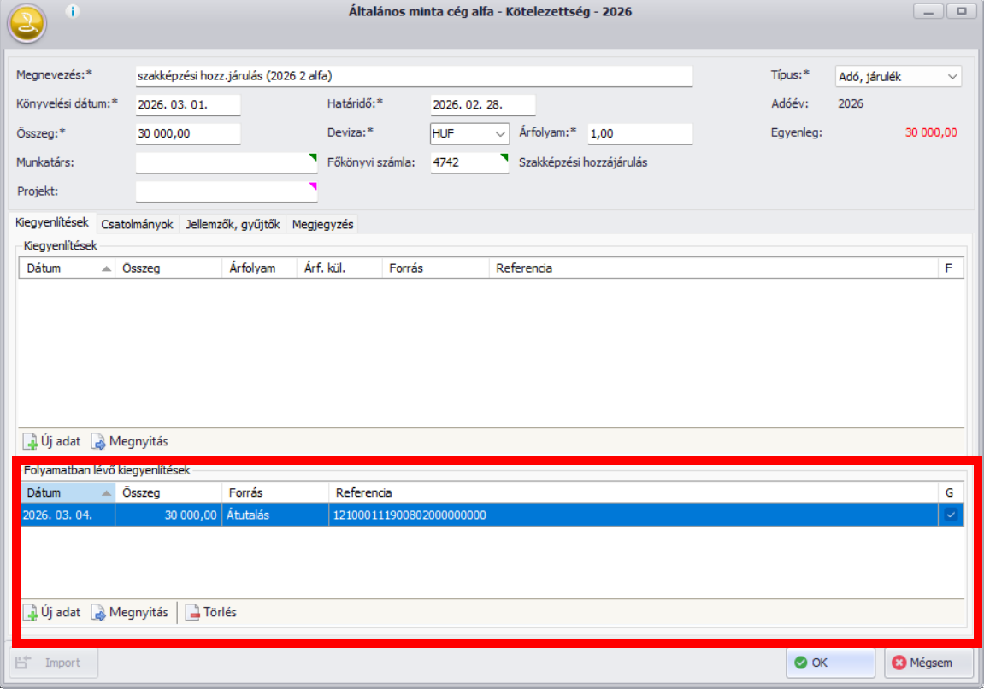Click the Import button
This screenshot has width=984, height=689.
click(x=54, y=662)
